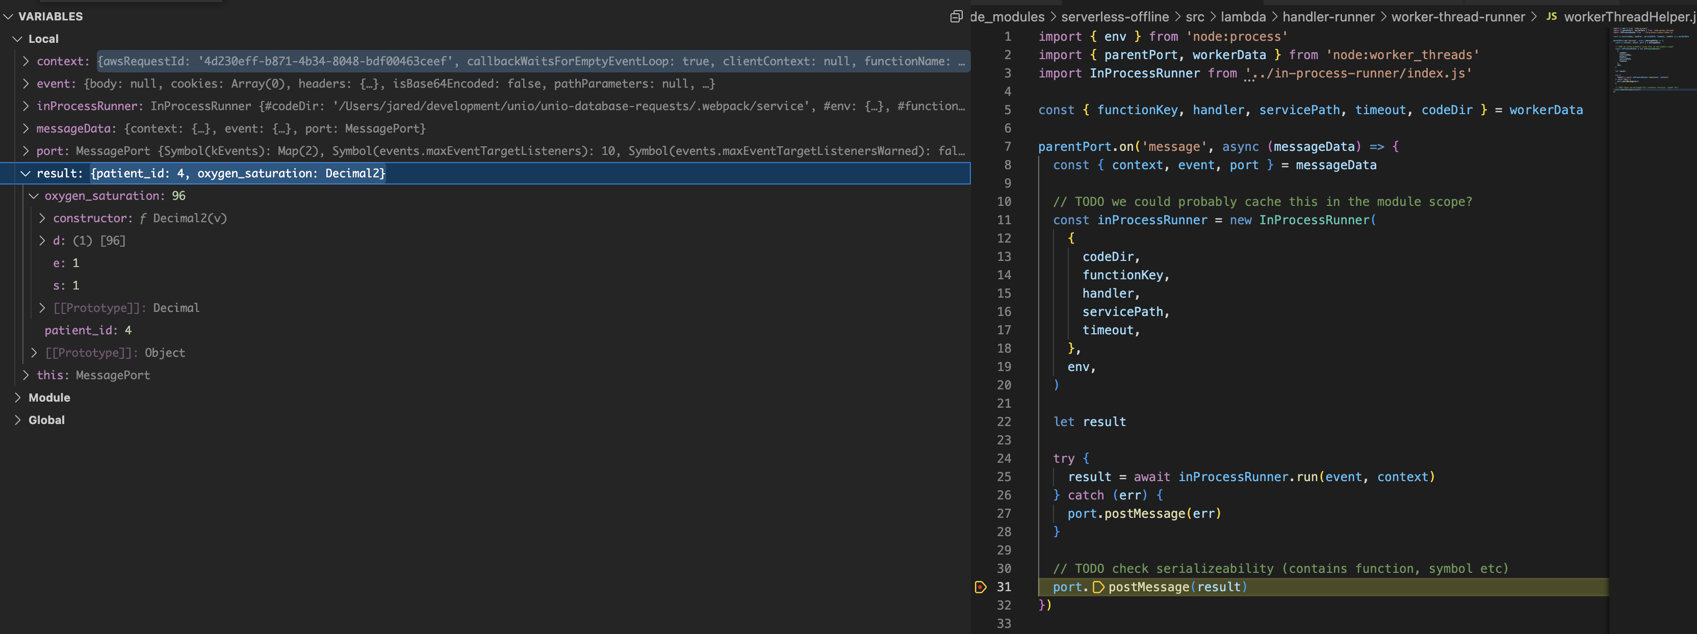
Task: Click the red breakpoint glyph on line 31
Action: pos(982,587)
